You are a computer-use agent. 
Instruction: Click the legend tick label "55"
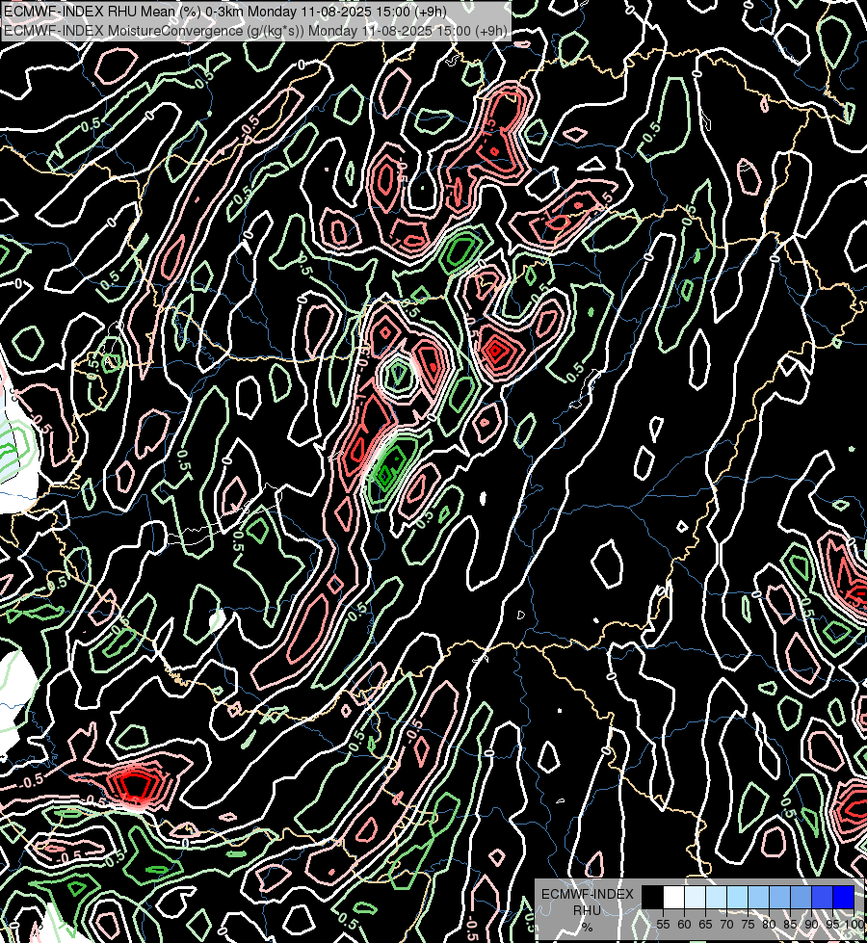(x=663, y=925)
